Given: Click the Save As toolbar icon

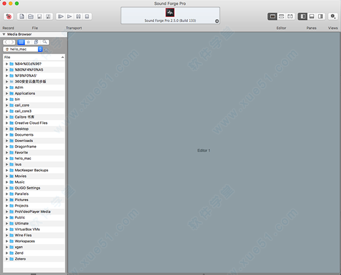Looking at the screenshot, I should coord(48,16).
